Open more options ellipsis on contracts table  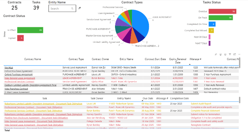click(x=239, y=54)
